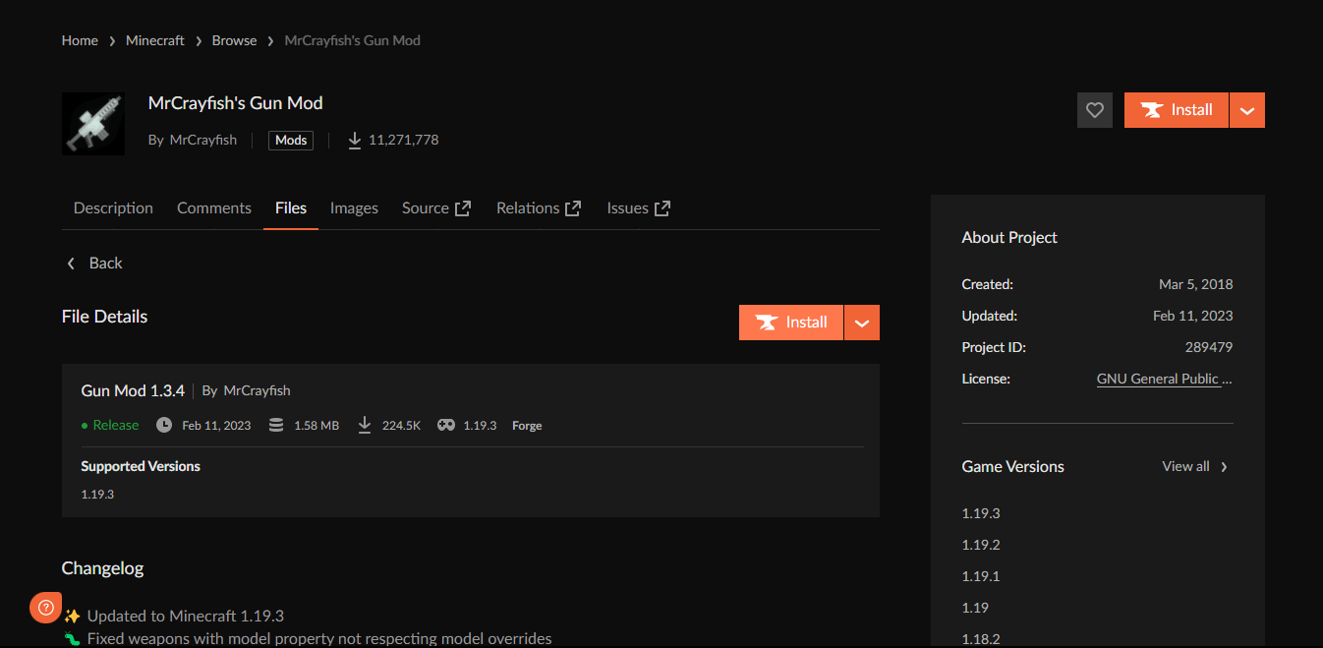Screen dimensions: 1323x648
Task: Click the Project ID value 289479
Action: (x=1209, y=347)
